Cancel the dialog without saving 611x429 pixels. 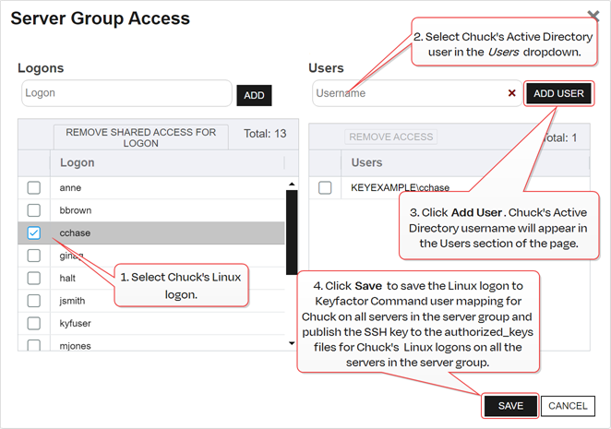pyautogui.click(x=567, y=406)
